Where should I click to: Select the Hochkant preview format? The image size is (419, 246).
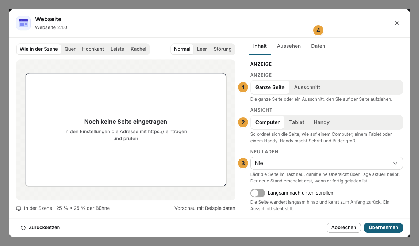point(93,49)
